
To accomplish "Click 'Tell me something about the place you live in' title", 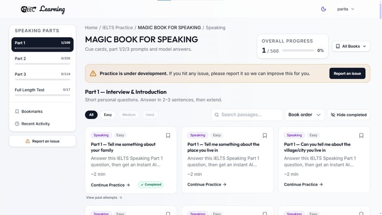I will click(x=223, y=147).
